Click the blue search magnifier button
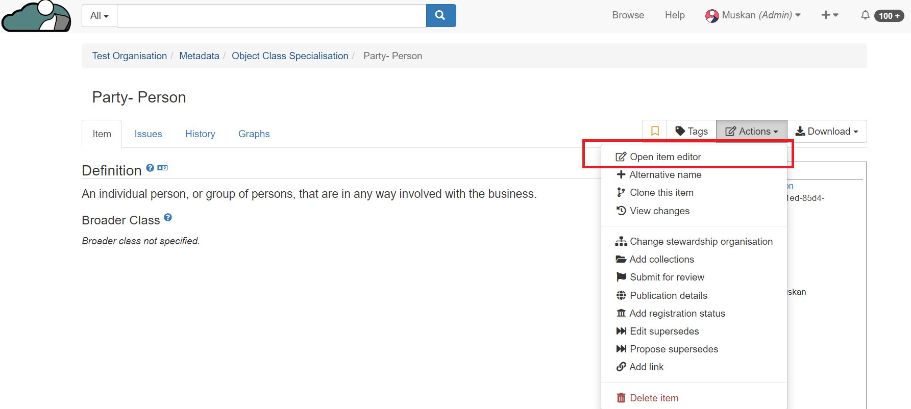 pyautogui.click(x=440, y=16)
